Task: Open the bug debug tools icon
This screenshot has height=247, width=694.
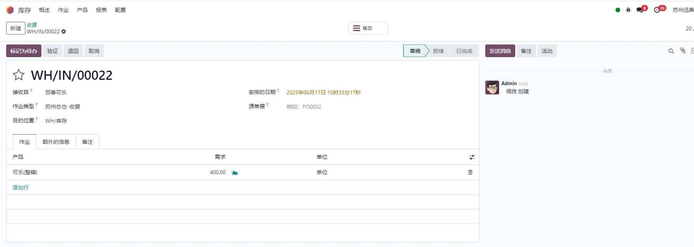Action: 628,10
